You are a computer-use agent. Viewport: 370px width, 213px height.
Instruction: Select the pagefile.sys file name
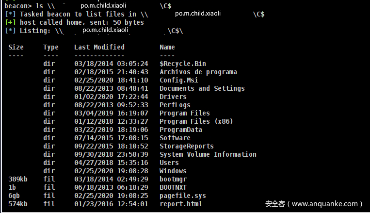182,196
